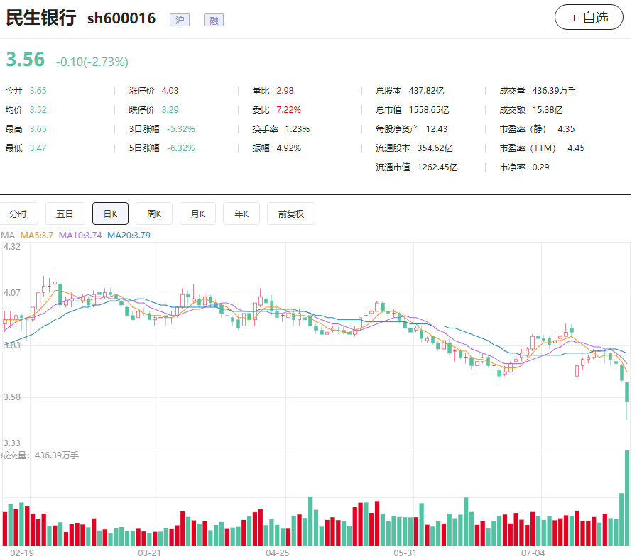Select the 日K daily candlestick tab
This screenshot has height=559, width=637.
click(111, 214)
